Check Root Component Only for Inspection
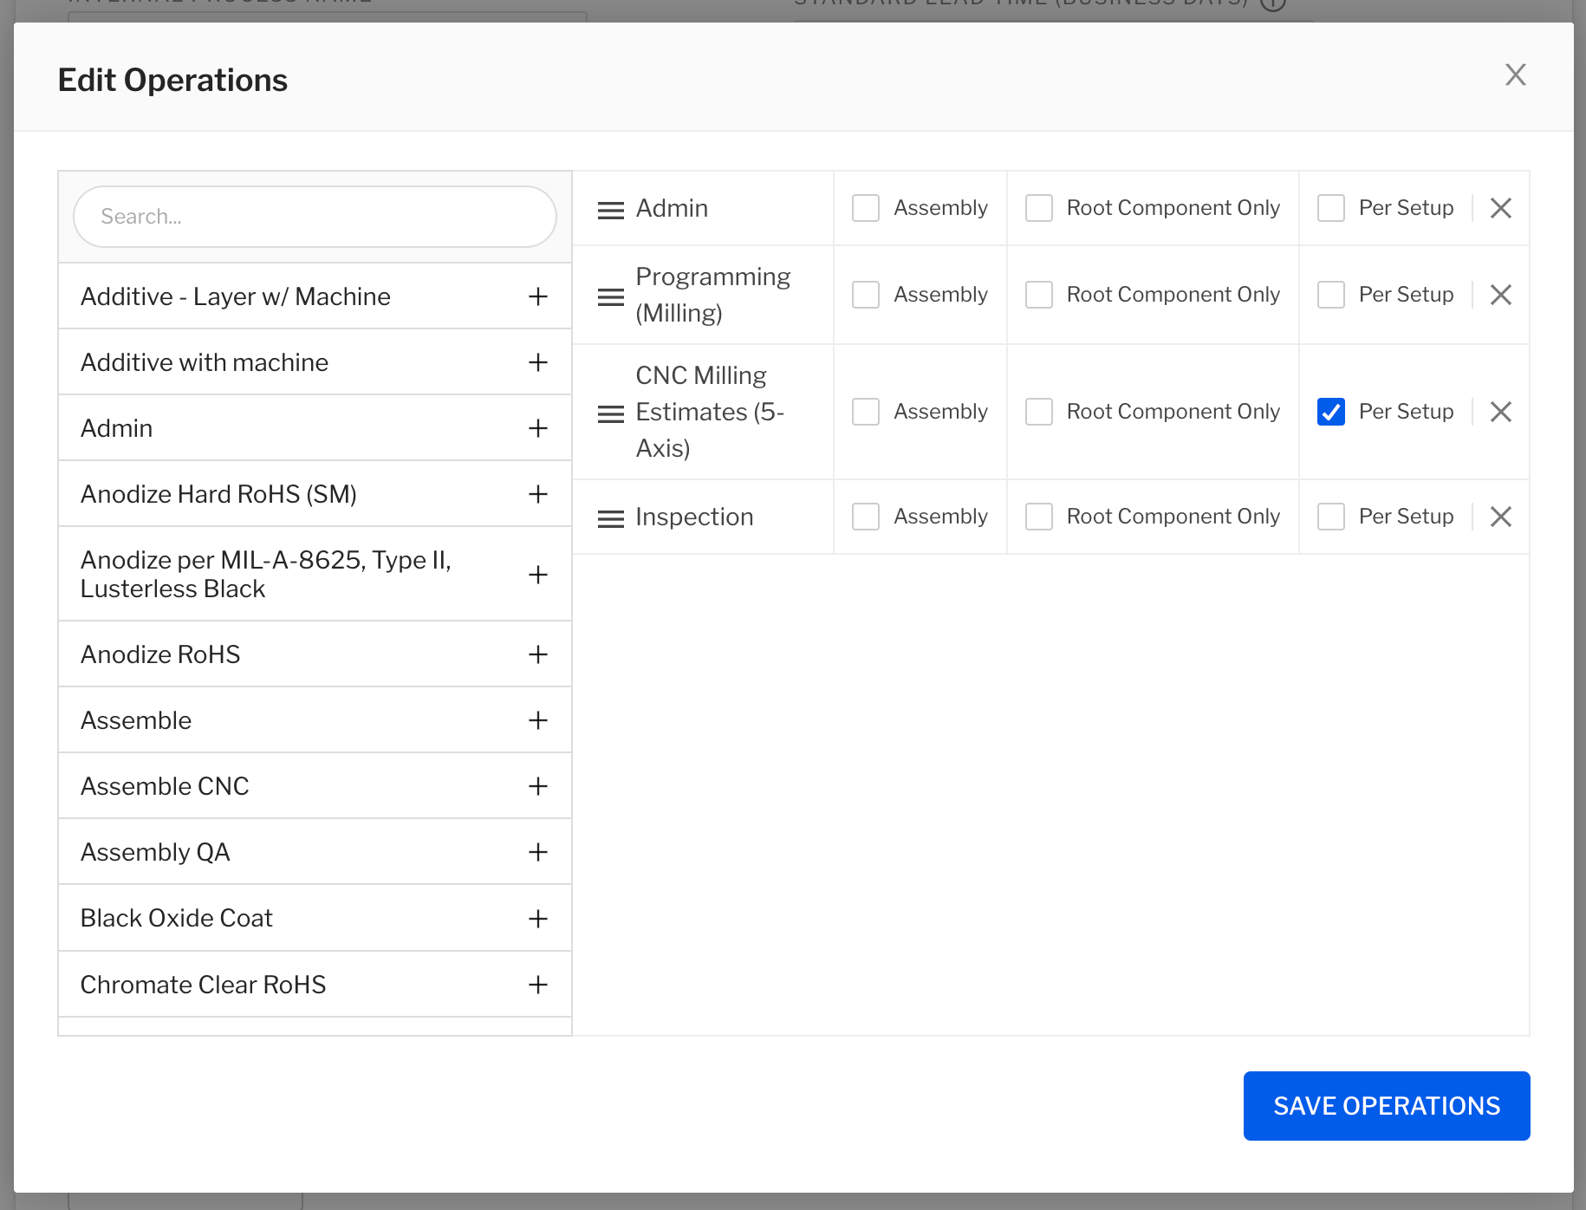The height and width of the screenshot is (1210, 1586). click(x=1037, y=517)
